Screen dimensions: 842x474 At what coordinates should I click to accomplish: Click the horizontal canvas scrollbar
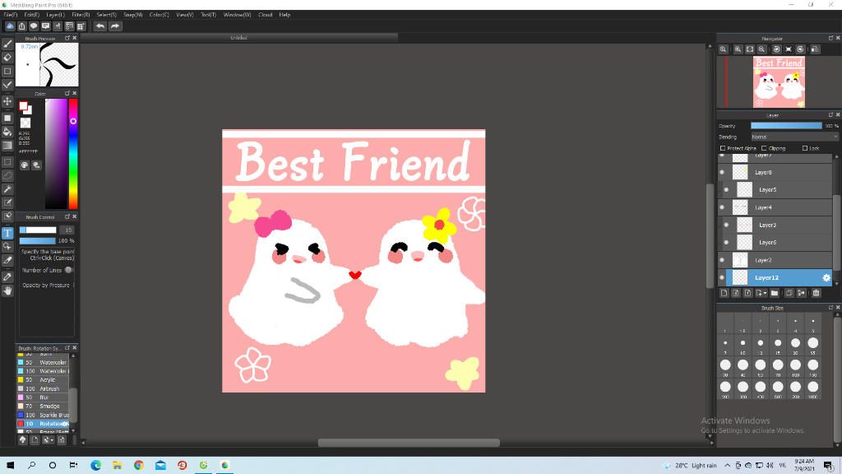[x=409, y=443]
